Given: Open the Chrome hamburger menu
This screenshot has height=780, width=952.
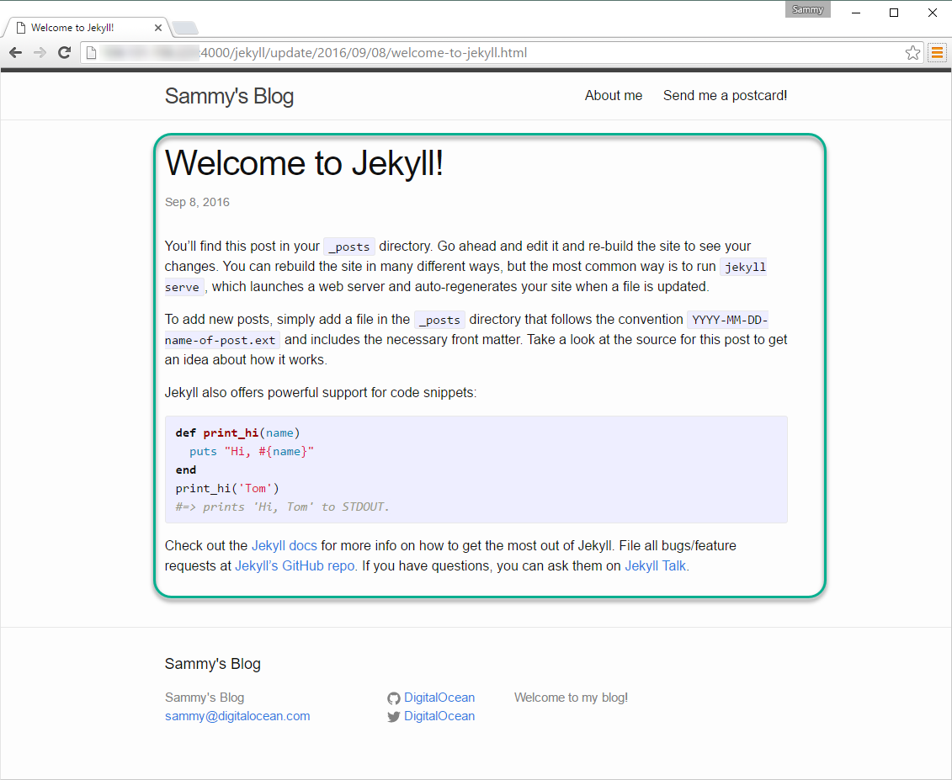Looking at the screenshot, I should pos(938,53).
